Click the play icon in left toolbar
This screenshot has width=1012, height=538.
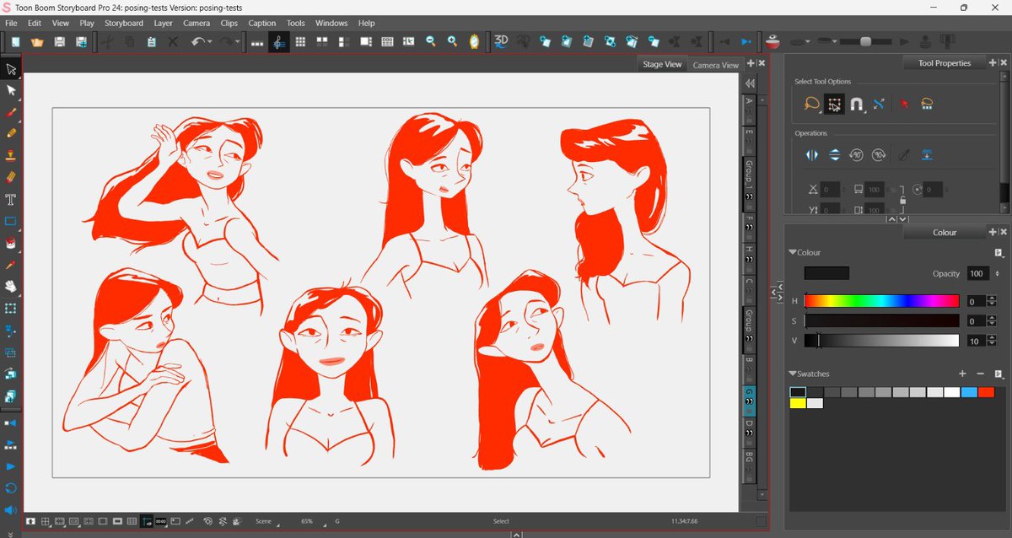coord(11,466)
